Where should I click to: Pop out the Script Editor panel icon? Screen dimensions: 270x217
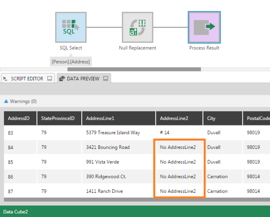coord(50,79)
